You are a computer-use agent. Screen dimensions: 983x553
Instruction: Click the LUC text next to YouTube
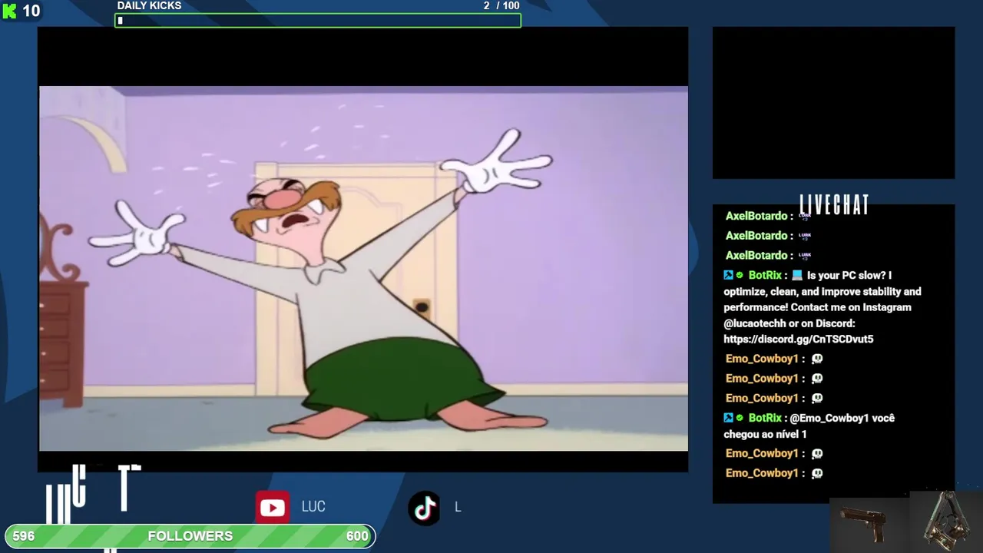[x=313, y=507]
